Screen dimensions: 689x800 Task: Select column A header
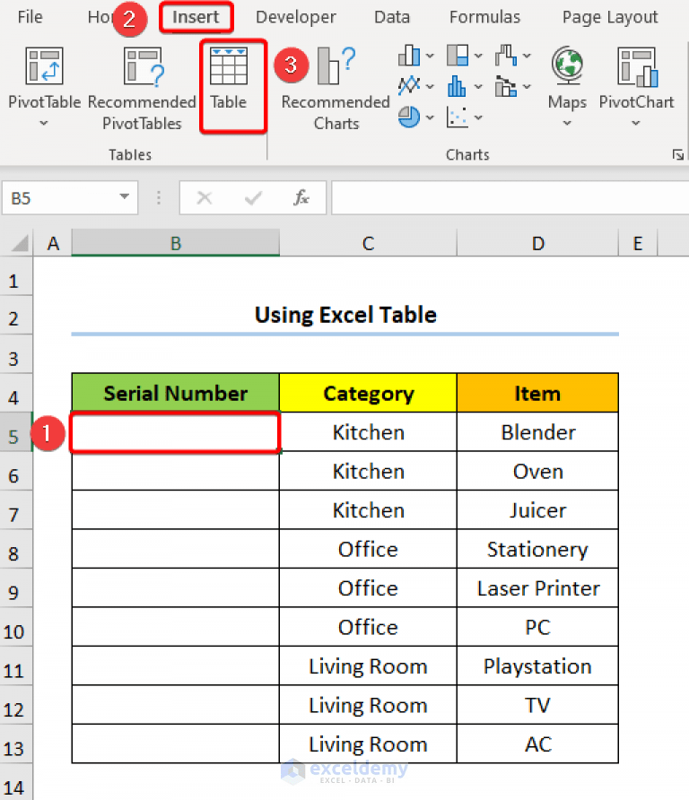53,243
